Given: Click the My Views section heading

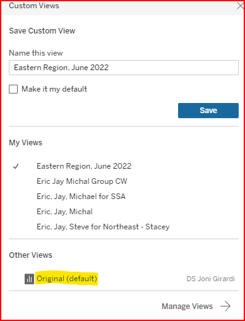Looking at the screenshot, I should click(25, 143).
